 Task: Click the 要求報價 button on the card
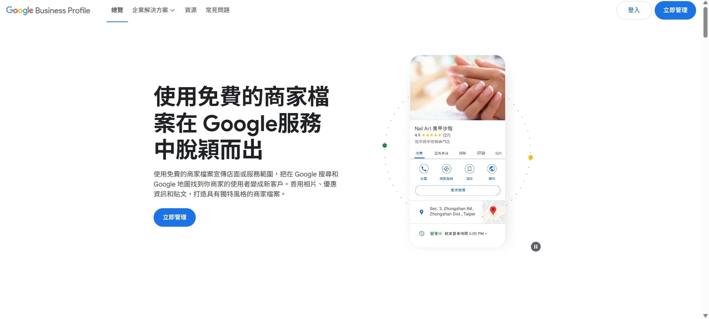[458, 191]
